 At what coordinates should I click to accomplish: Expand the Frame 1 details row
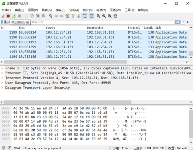tap(2, 68)
